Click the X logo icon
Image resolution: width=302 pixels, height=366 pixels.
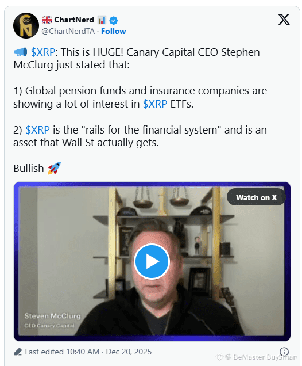284,20
